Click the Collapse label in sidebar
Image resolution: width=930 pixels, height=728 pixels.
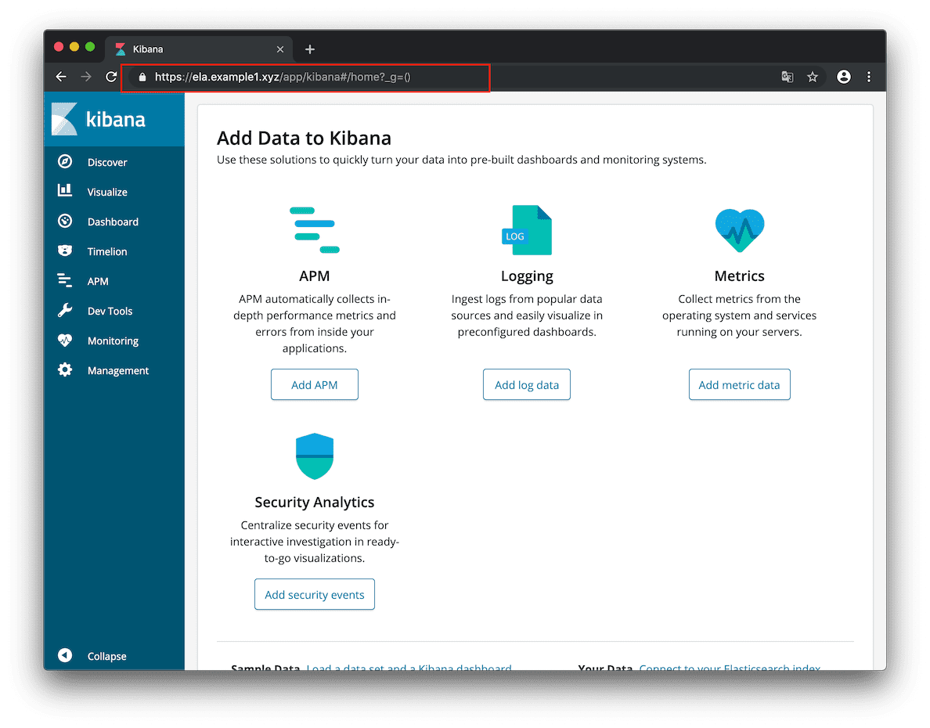(106, 656)
